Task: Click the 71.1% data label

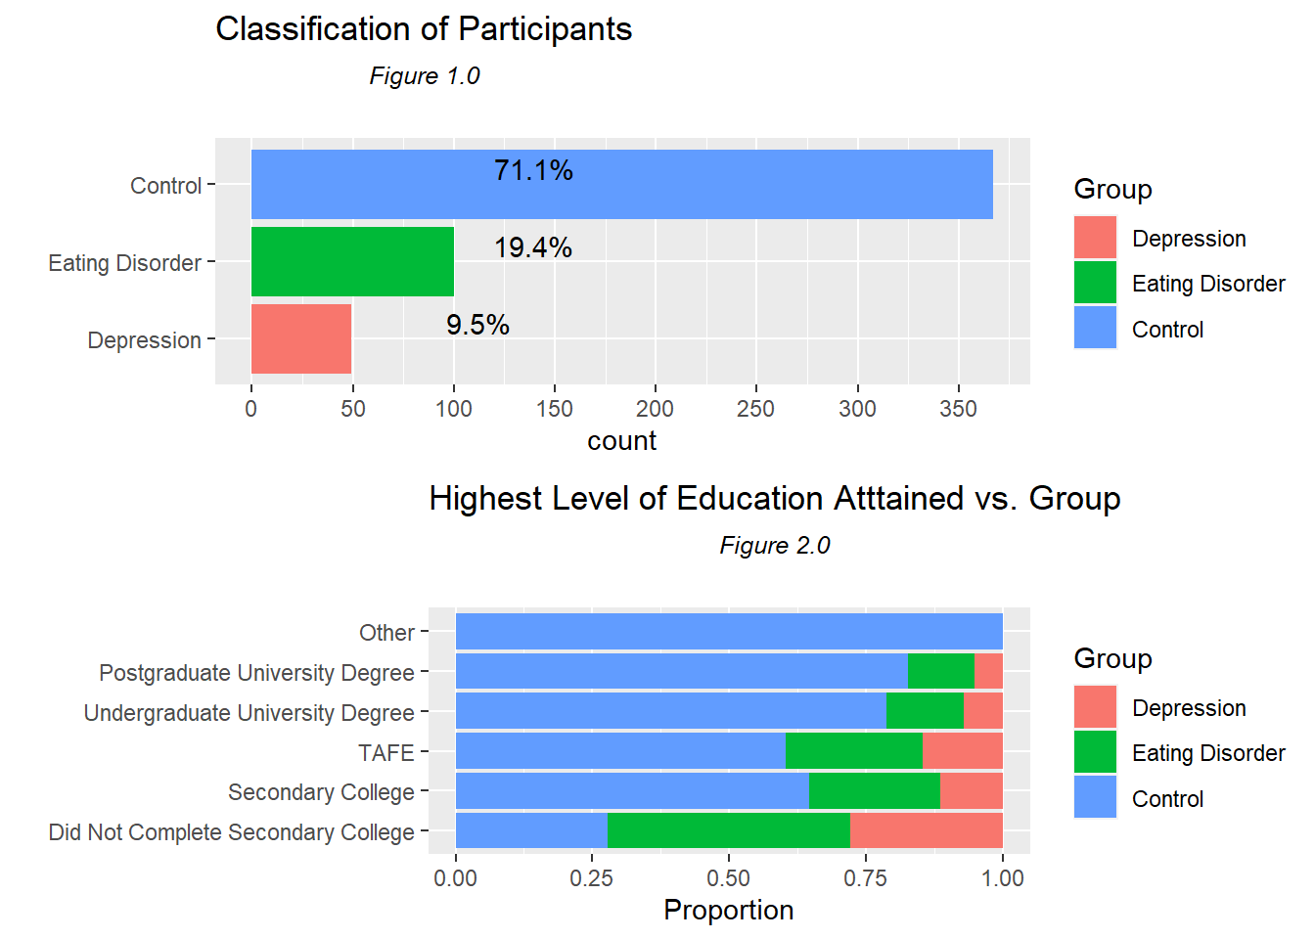Action: 533,171
